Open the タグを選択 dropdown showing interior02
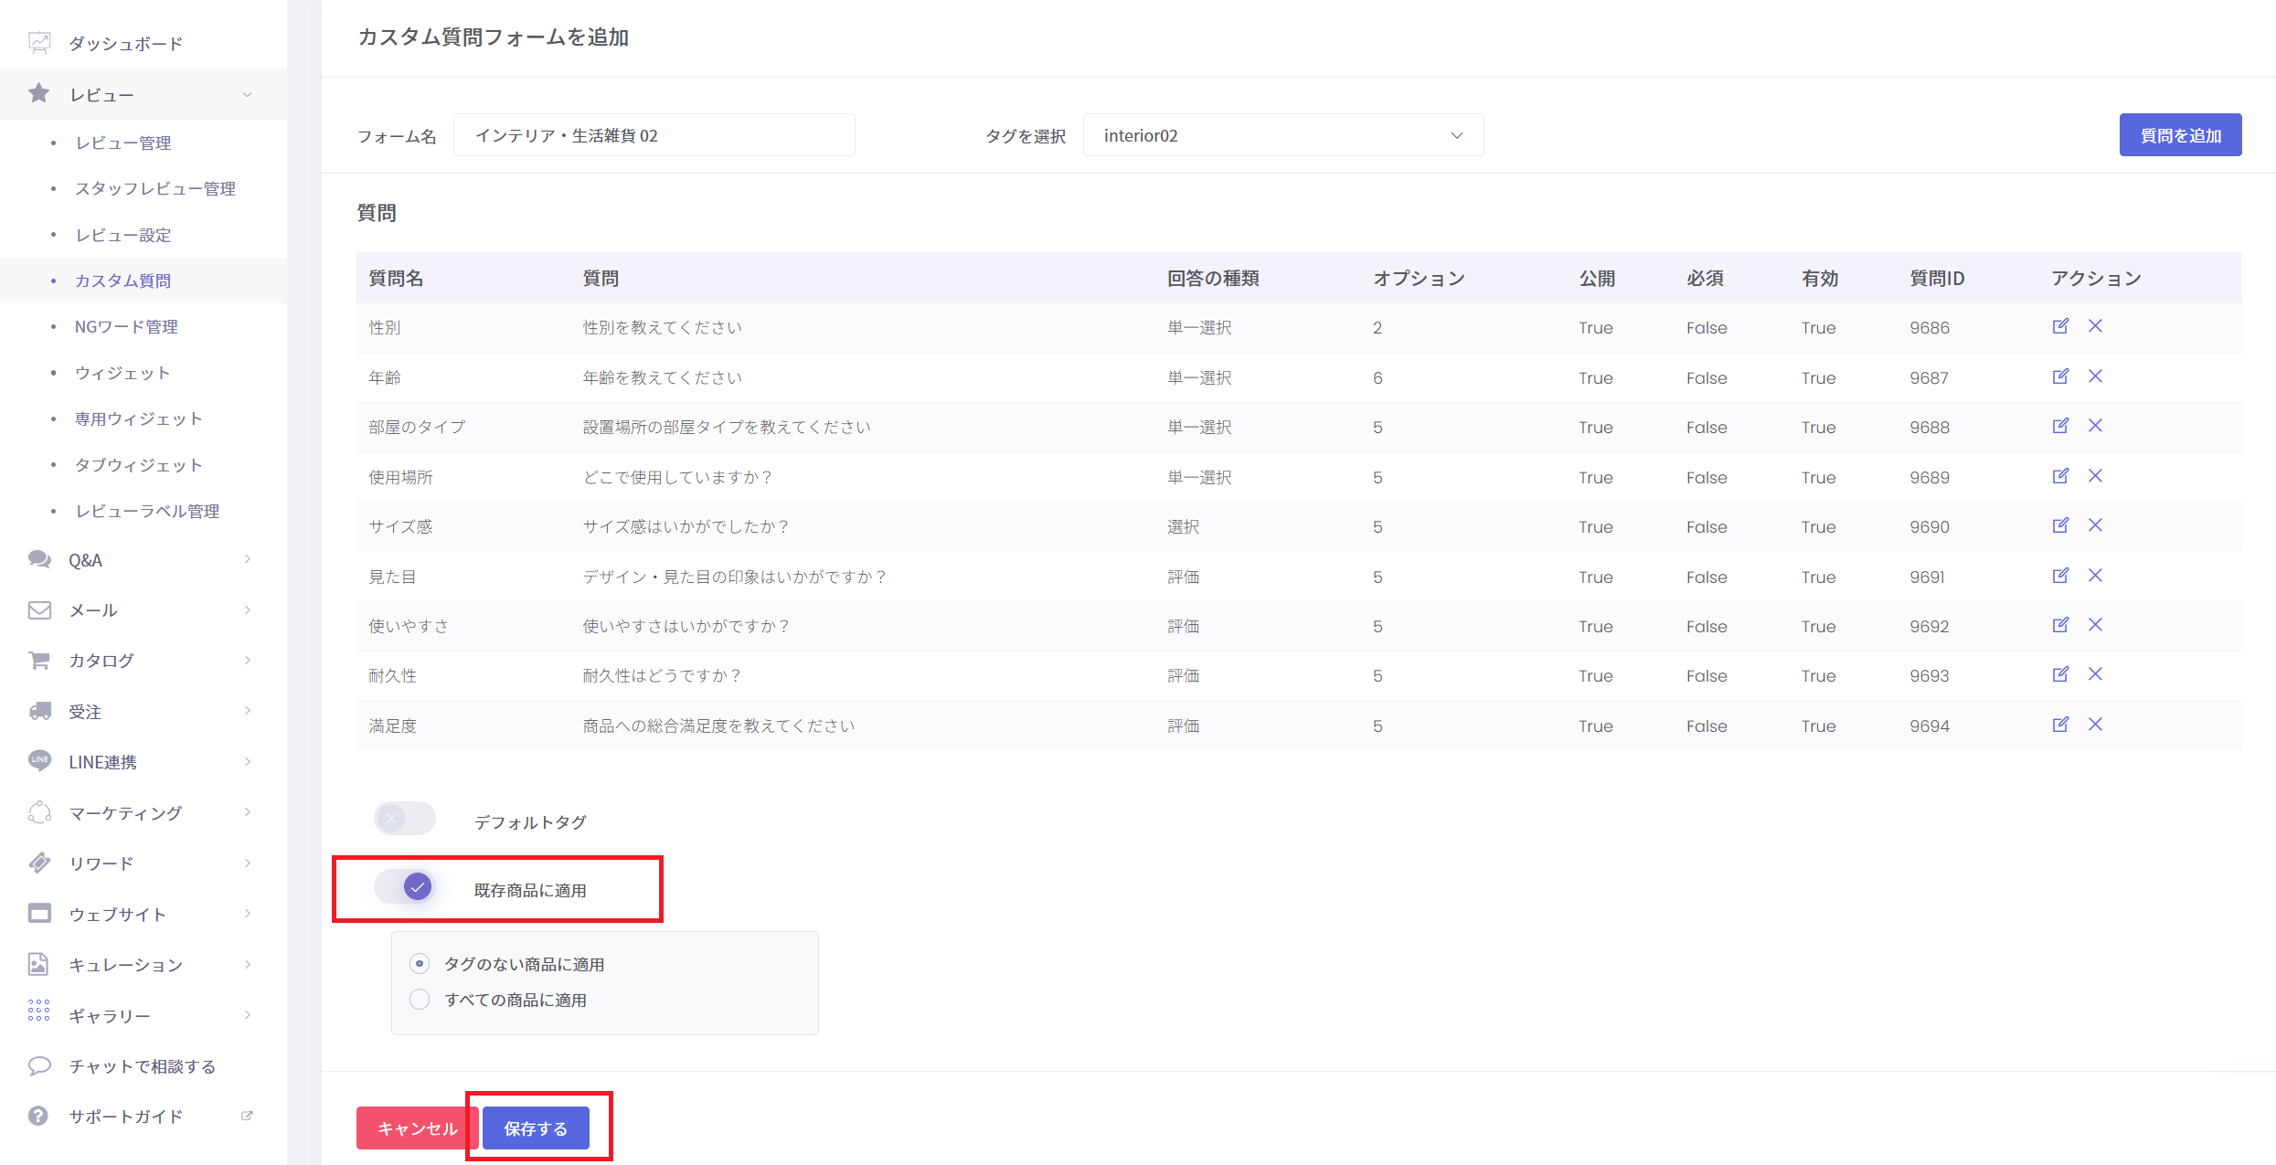Viewport: 2276px width, 1165px height. click(x=1282, y=135)
